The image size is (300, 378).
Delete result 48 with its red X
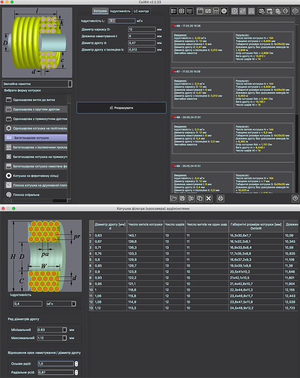click(x=173, y=25)
